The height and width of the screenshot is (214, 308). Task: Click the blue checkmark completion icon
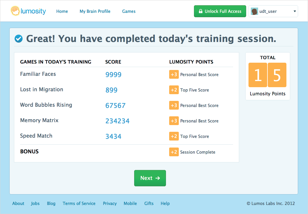(x=19, y=39)
